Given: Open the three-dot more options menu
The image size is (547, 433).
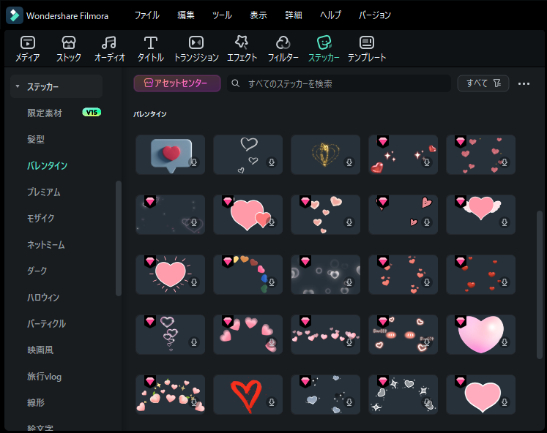Looking at the screenshot, I should click(524, 83).
